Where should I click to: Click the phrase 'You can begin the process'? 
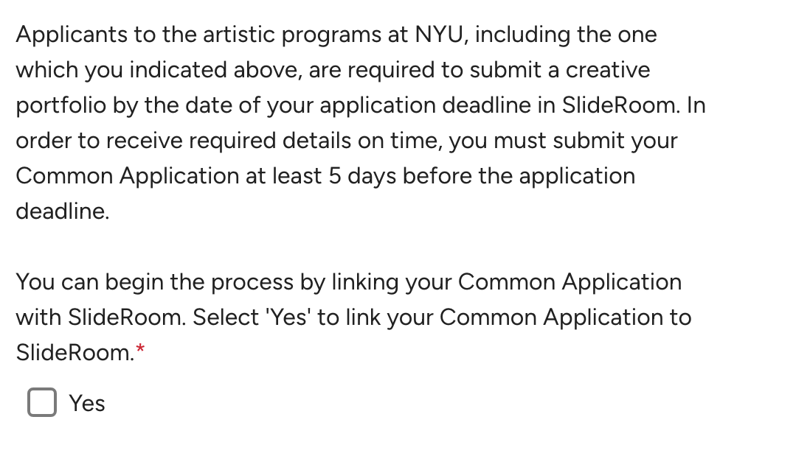click(154, 282)
